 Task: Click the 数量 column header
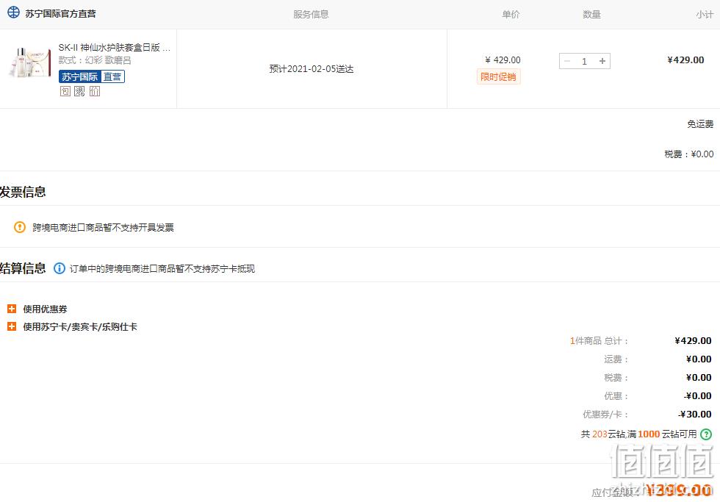(592, 14)
